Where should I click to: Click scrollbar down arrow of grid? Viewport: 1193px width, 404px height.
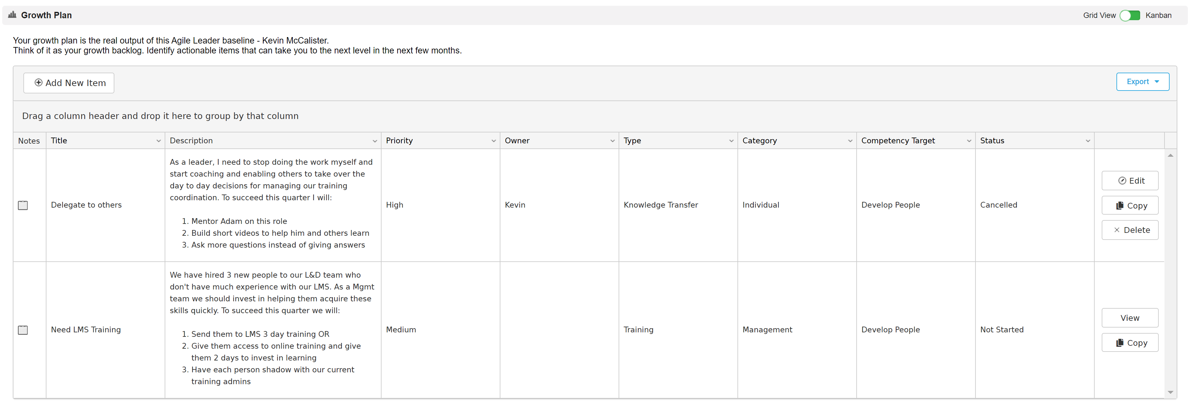1170,392
